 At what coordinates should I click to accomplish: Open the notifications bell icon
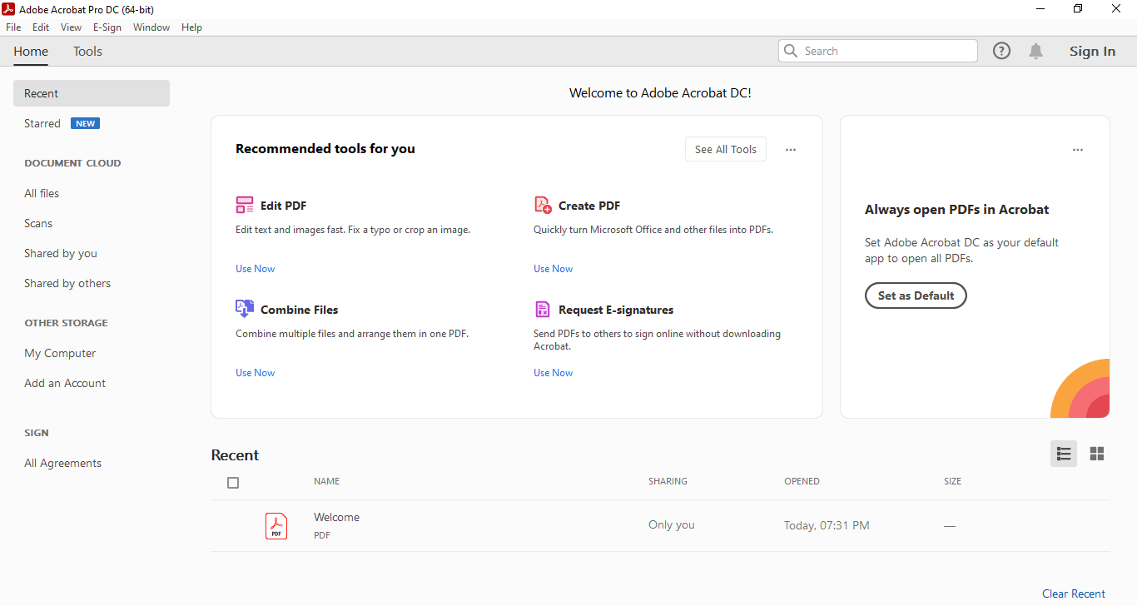click(x=1035, y=51)
